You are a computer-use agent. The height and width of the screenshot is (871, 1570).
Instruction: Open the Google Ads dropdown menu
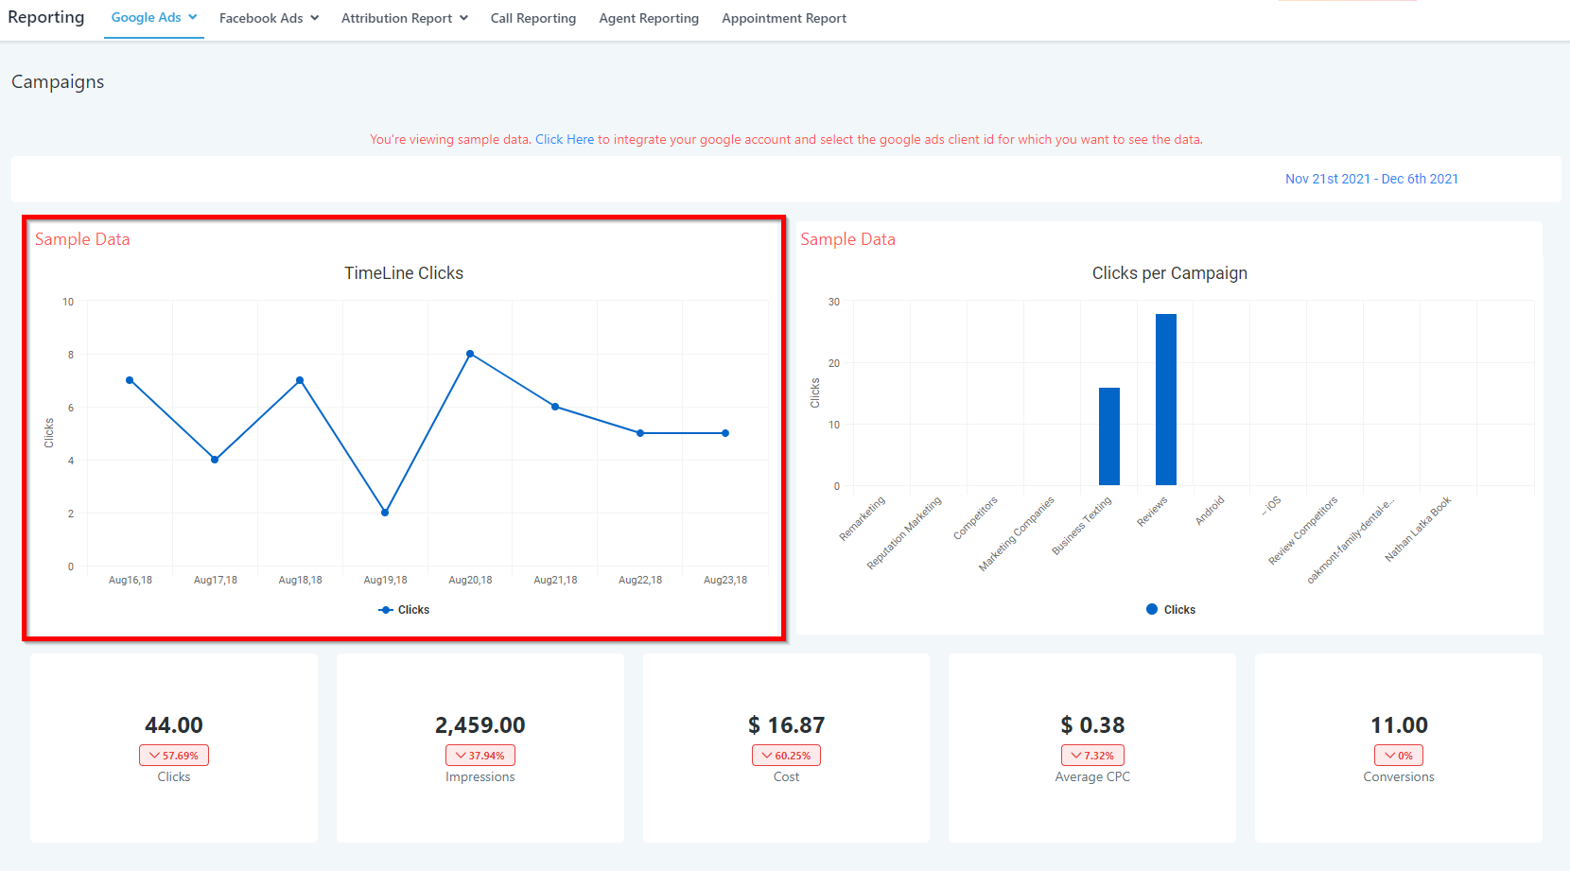pyautogui.click(x=153, y=18)
